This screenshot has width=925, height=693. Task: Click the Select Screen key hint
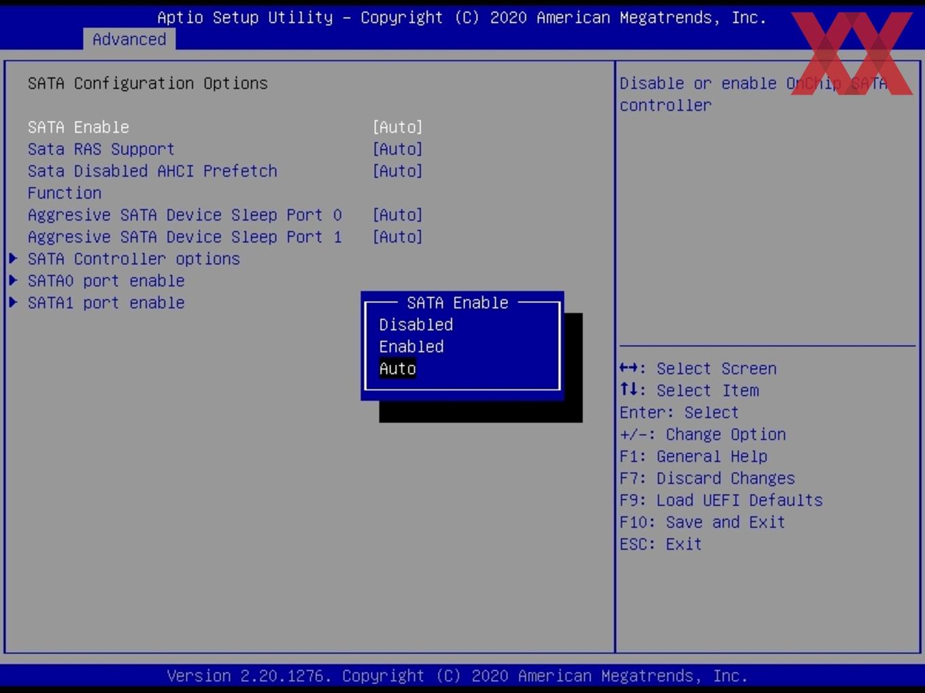coord(698,368)
